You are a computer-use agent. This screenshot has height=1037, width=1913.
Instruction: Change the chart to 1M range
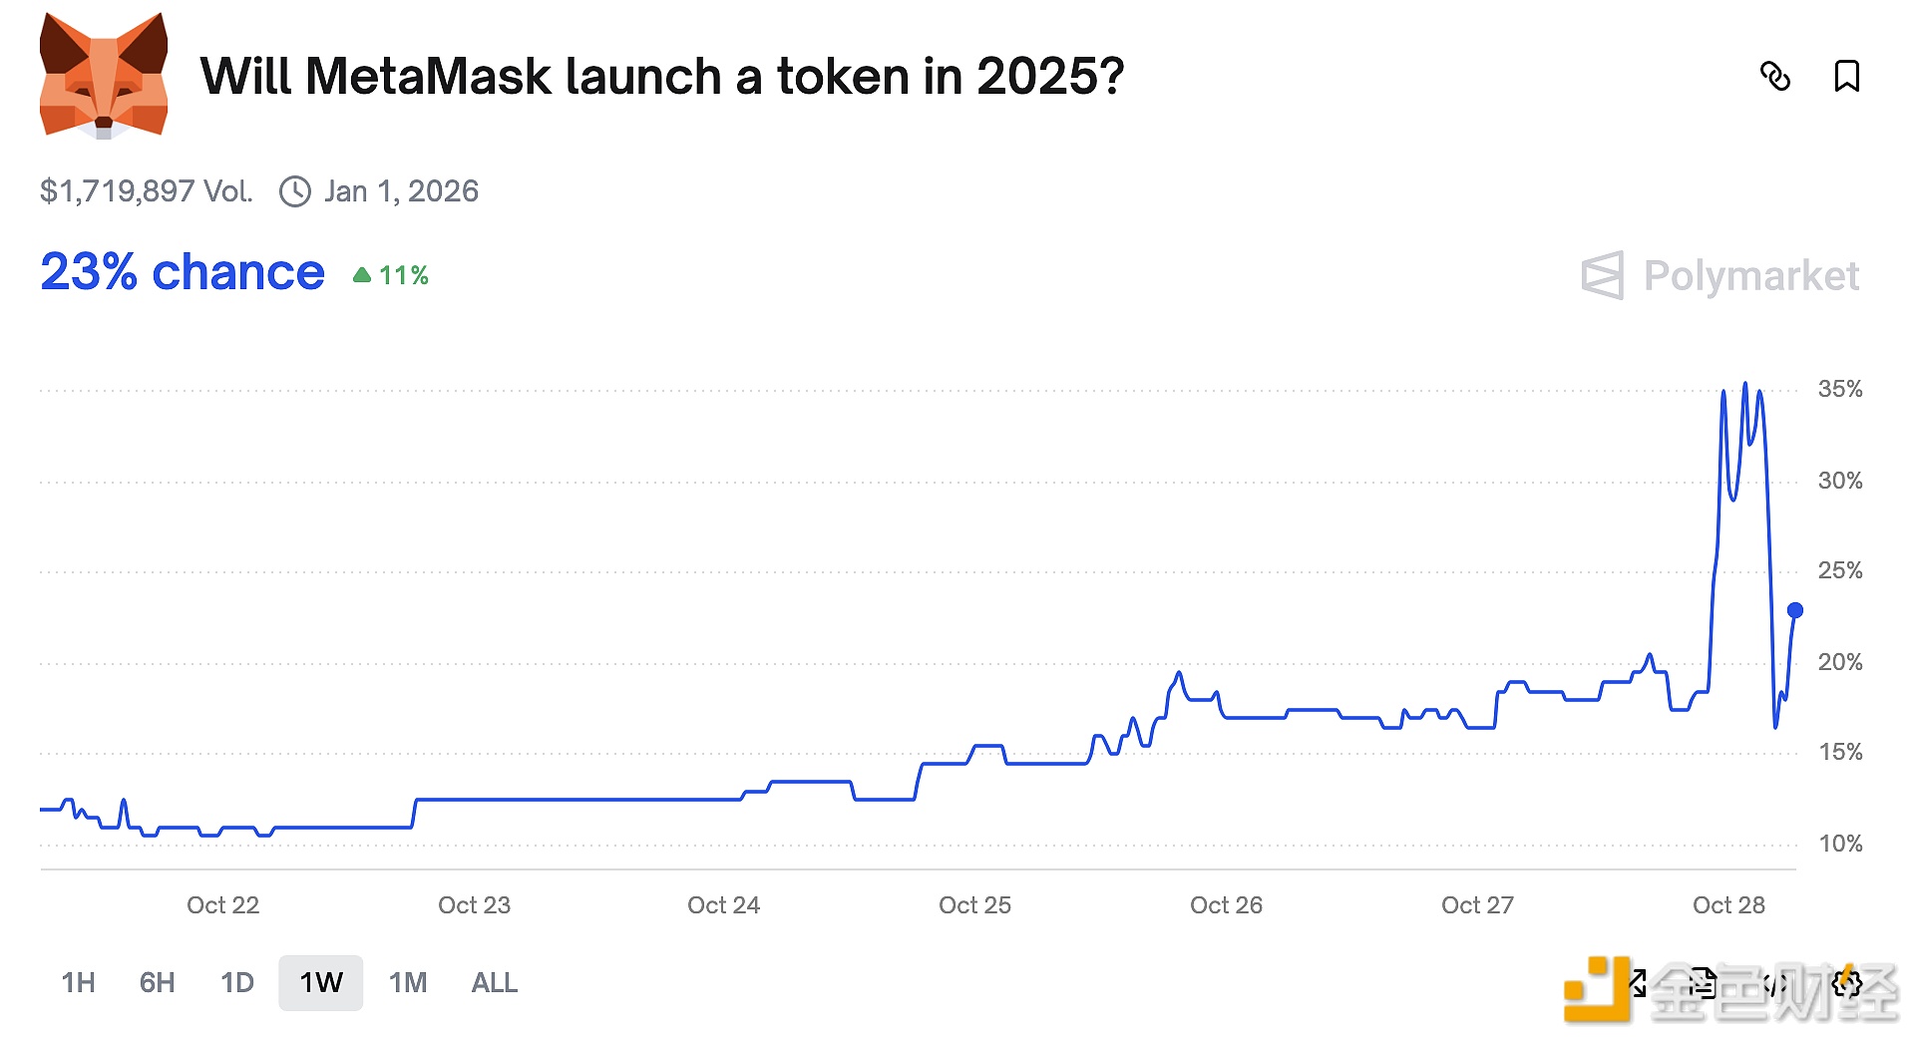pyautogui.click(x=407, y=983)
